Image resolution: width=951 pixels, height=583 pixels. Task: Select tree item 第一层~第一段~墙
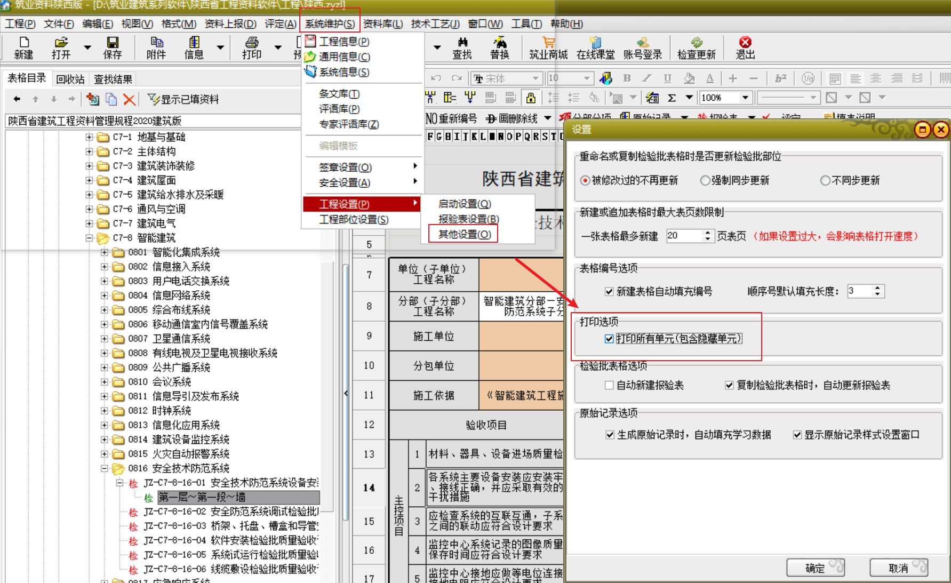238,497
